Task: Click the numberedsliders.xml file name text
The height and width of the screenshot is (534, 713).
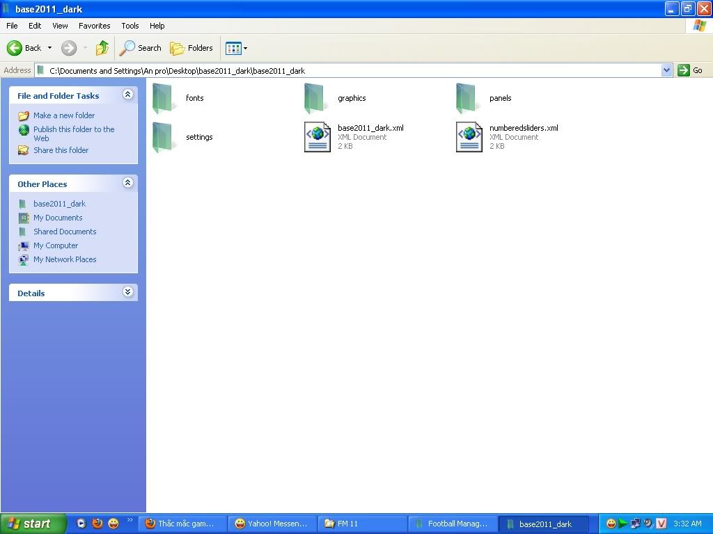Action: point(524,128)
